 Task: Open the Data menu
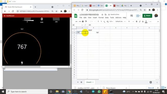pyautogui.click(x=107, y=17)
